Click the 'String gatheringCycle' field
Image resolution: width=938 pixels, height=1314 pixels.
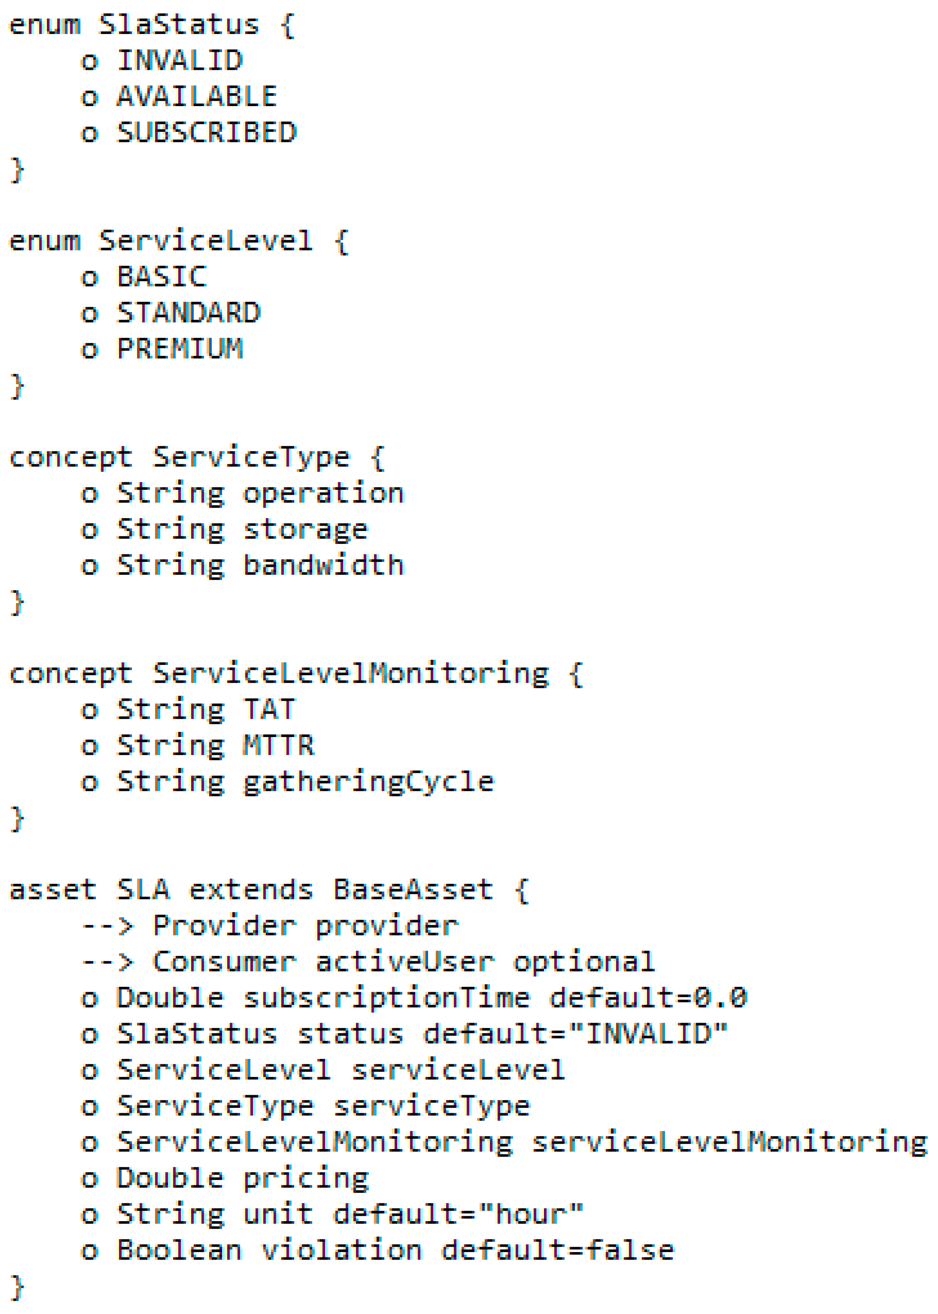pyautogui.click(x=306, y=782)
